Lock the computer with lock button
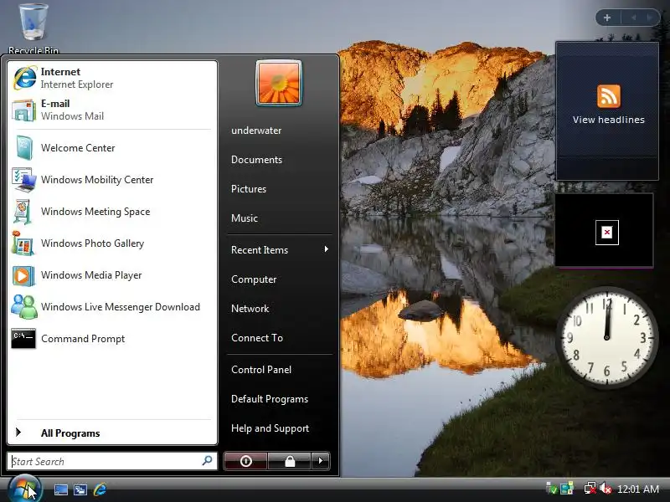Viewport: 670px width, 502px height. tap(290, 461)
